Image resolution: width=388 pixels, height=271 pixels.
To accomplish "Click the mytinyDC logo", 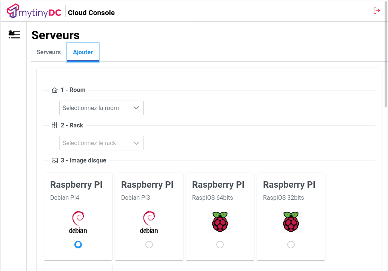I will click(x=34, y=11).
